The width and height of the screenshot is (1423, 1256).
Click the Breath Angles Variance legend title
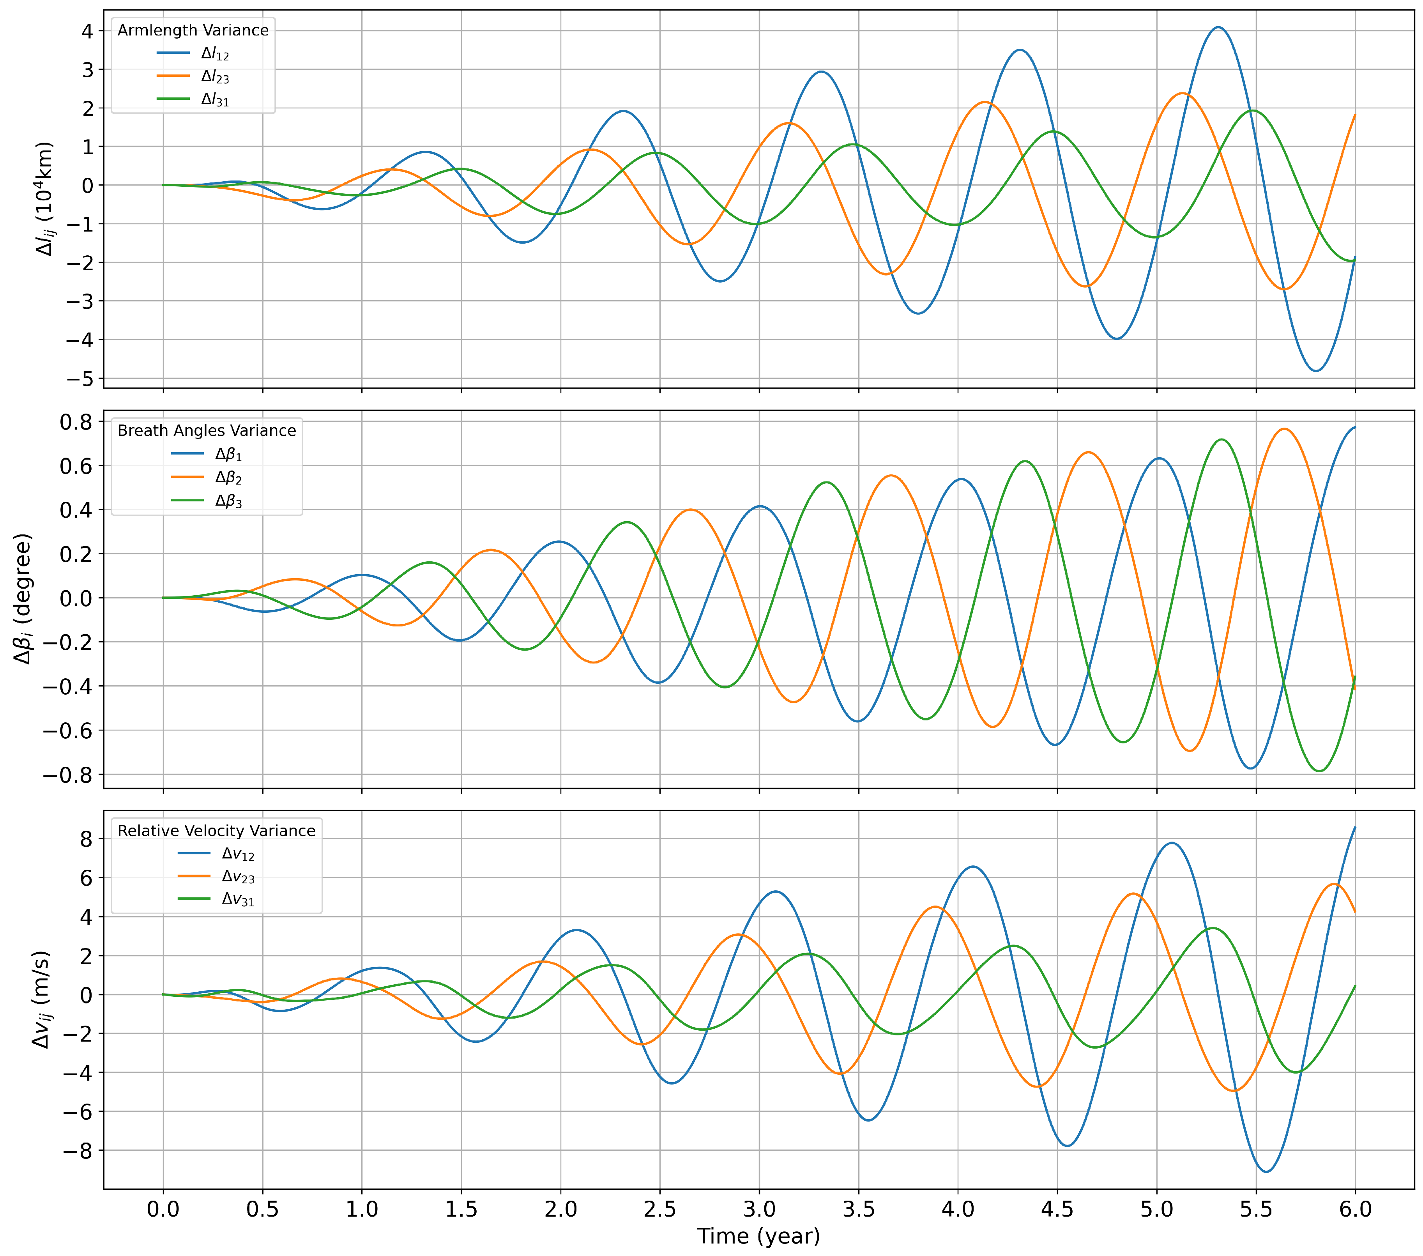point(207,430)
